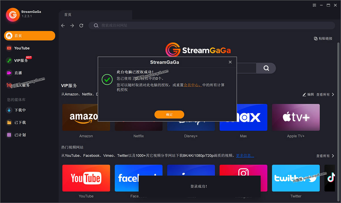Viewport: 341px width, 203px height.
Task: Click the home icon on 首页
Action: (x=9, y=36)
